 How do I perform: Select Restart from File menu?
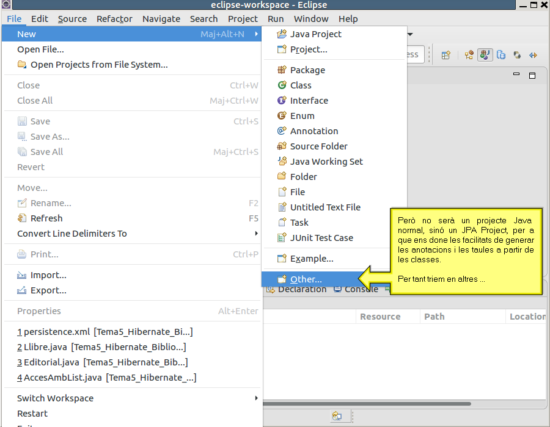click(132, 414)
